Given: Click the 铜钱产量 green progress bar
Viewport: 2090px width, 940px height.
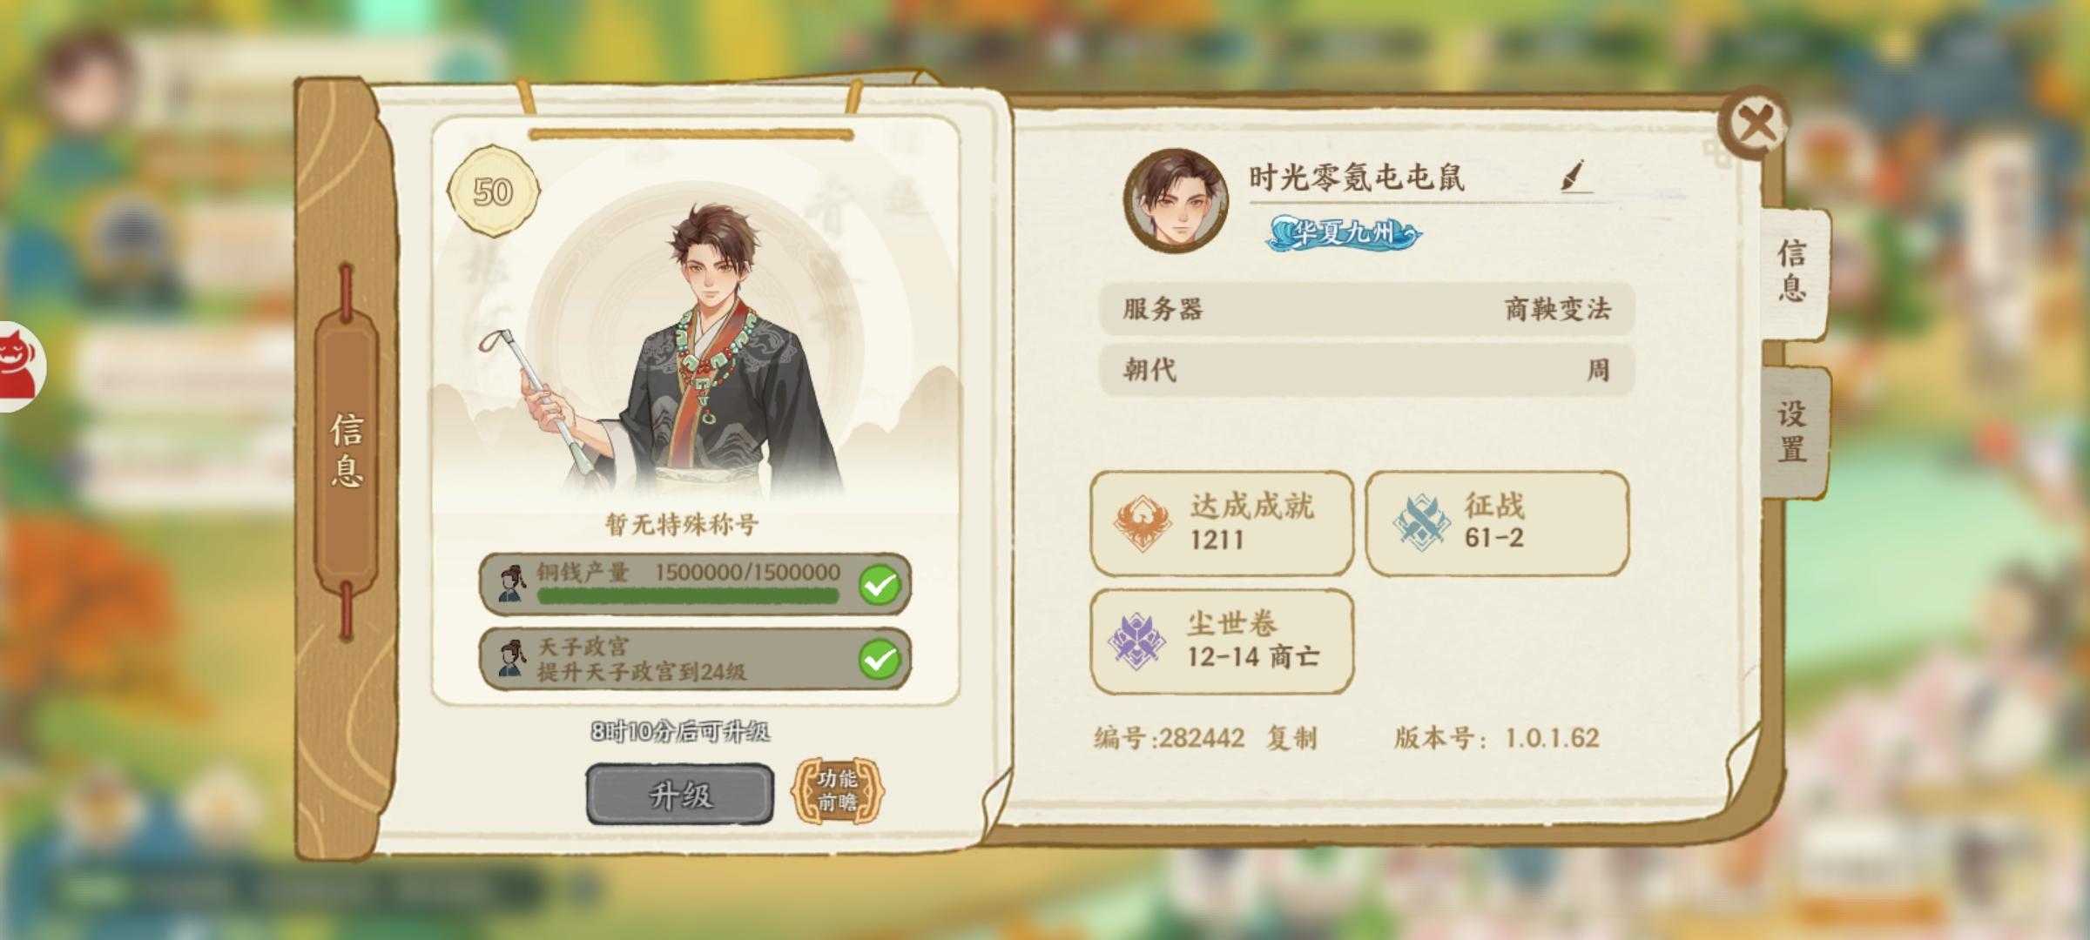Looking at the screenshot, I should (x=688, y=596).
